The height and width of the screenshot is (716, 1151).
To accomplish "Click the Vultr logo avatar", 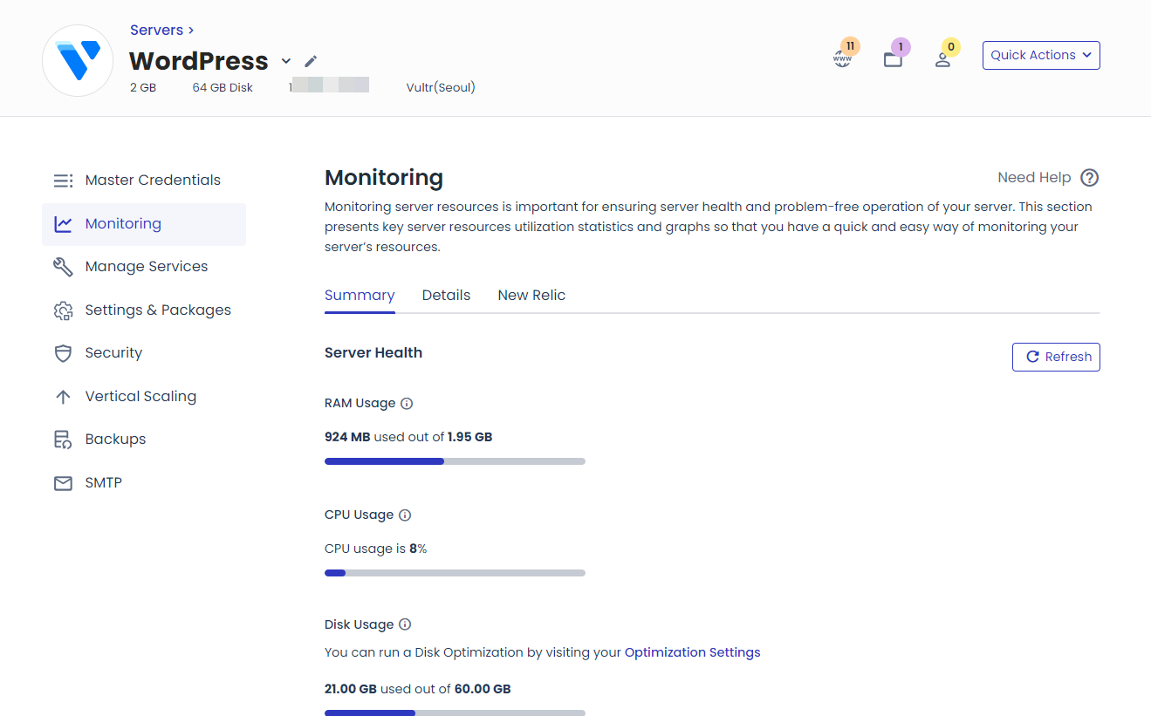I will pyautogui.click(x=78, y=60).
